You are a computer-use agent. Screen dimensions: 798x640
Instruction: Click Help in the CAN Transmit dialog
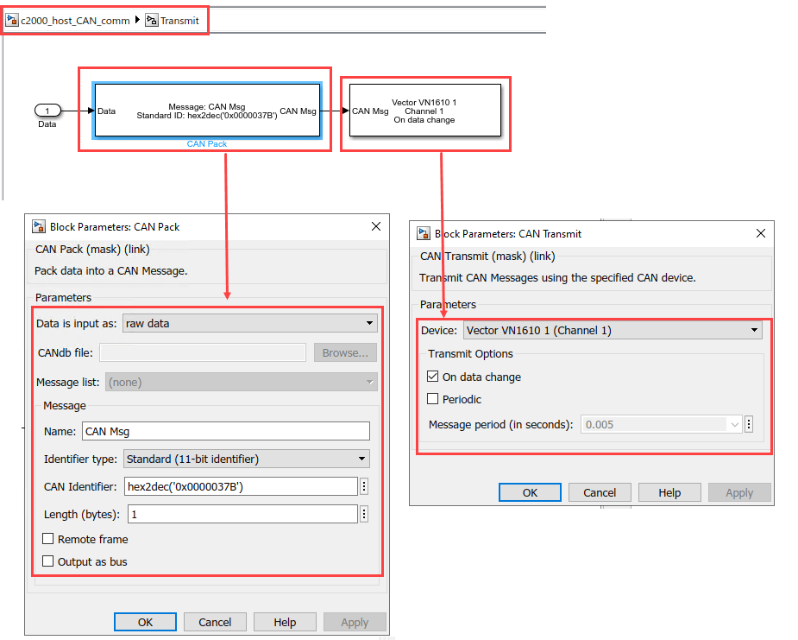[669, 492]
